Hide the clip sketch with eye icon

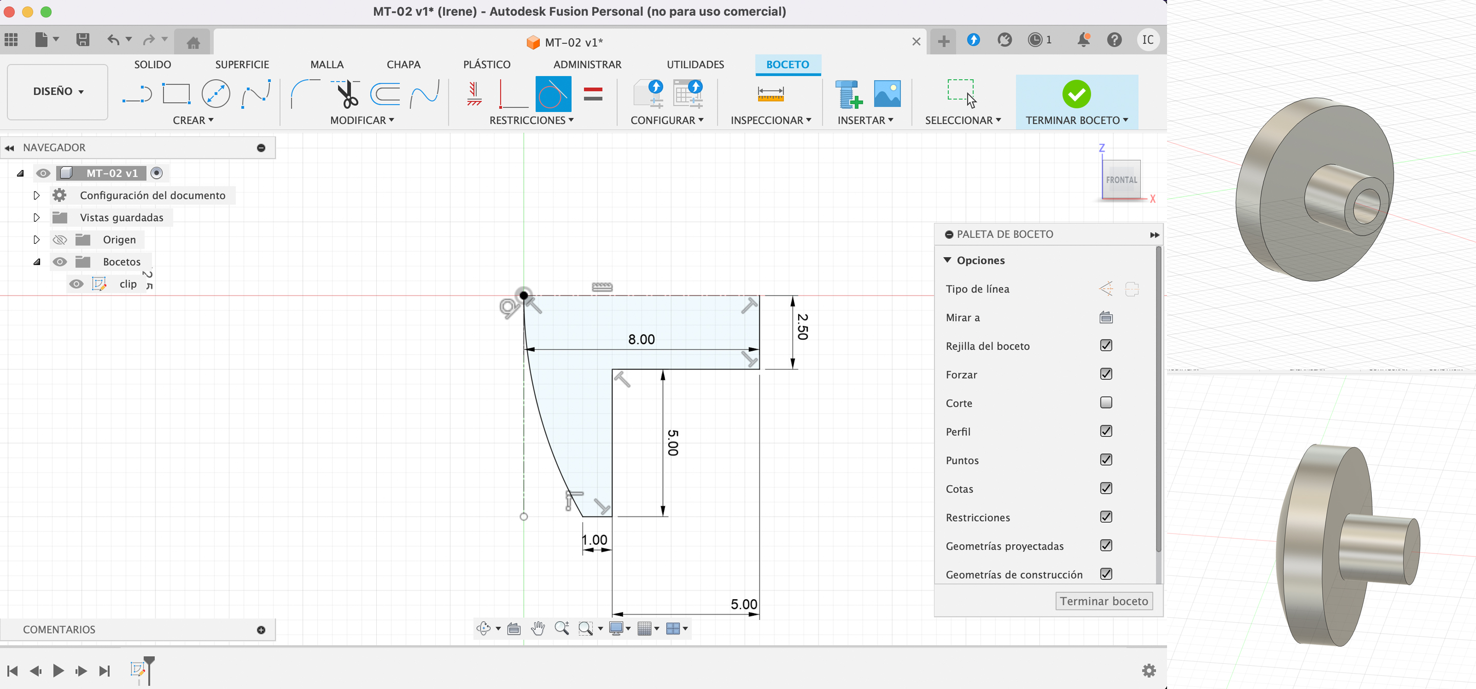point(76,284)
